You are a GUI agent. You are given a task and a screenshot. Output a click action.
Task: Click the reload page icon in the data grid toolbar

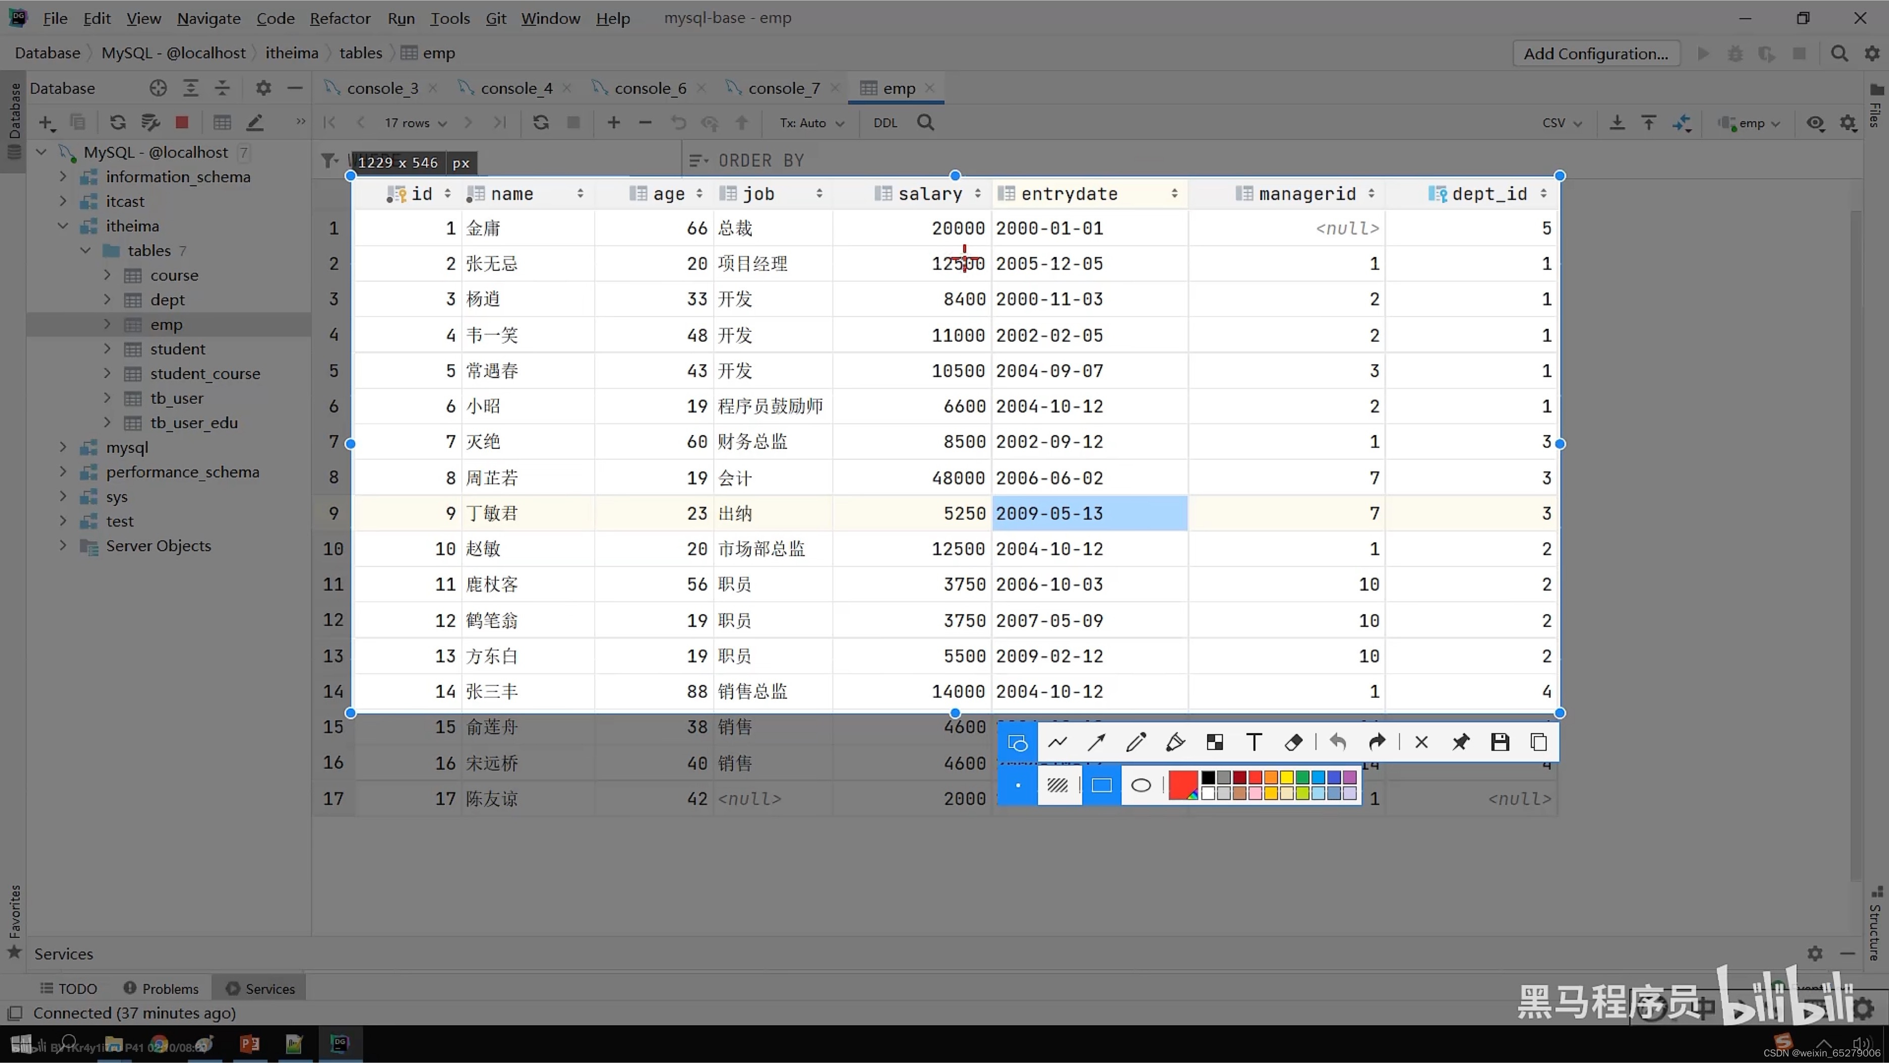coord(541,123)
